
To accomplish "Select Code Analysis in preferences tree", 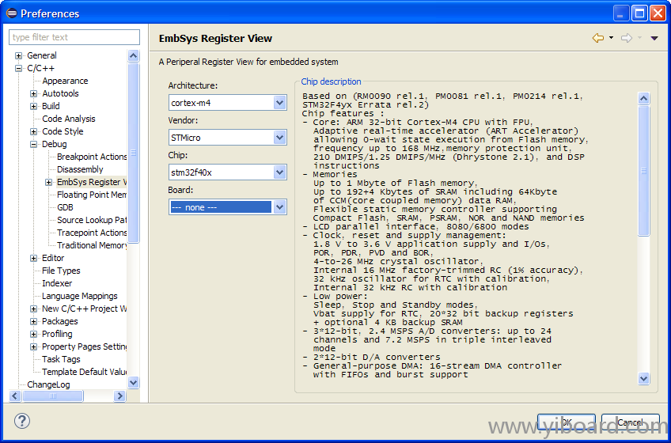I will [x=69, y=119].
